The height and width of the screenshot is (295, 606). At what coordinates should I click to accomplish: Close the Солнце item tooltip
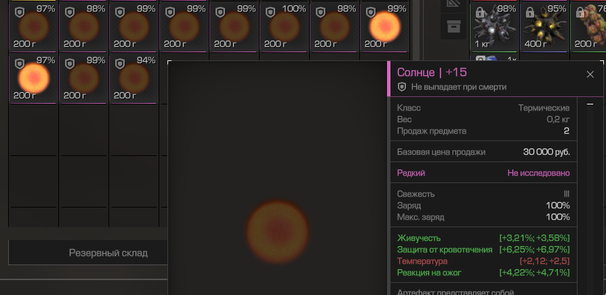click(x=590, y=75)
